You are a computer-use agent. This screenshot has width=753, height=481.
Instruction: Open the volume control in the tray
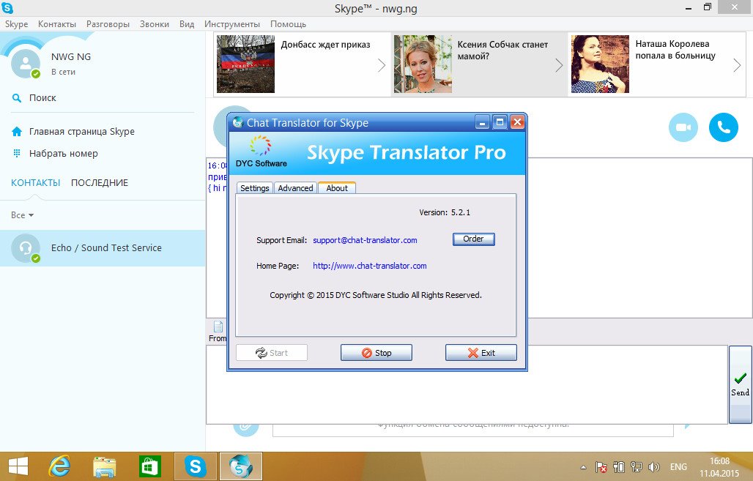(x=653, y=467)
